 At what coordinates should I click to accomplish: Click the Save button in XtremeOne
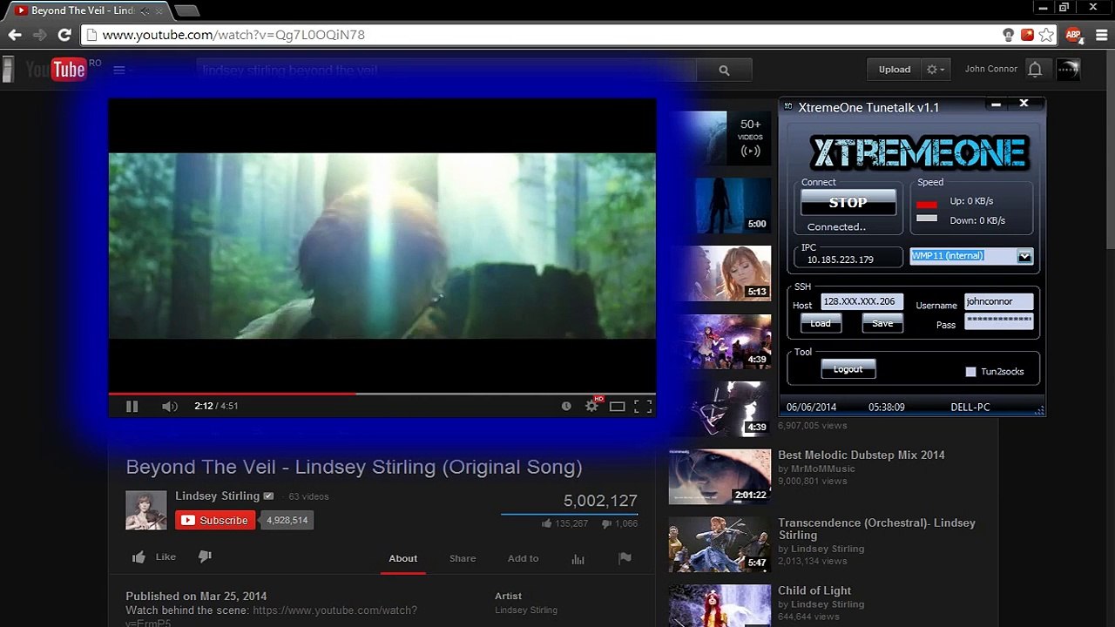tap(882, 323)
